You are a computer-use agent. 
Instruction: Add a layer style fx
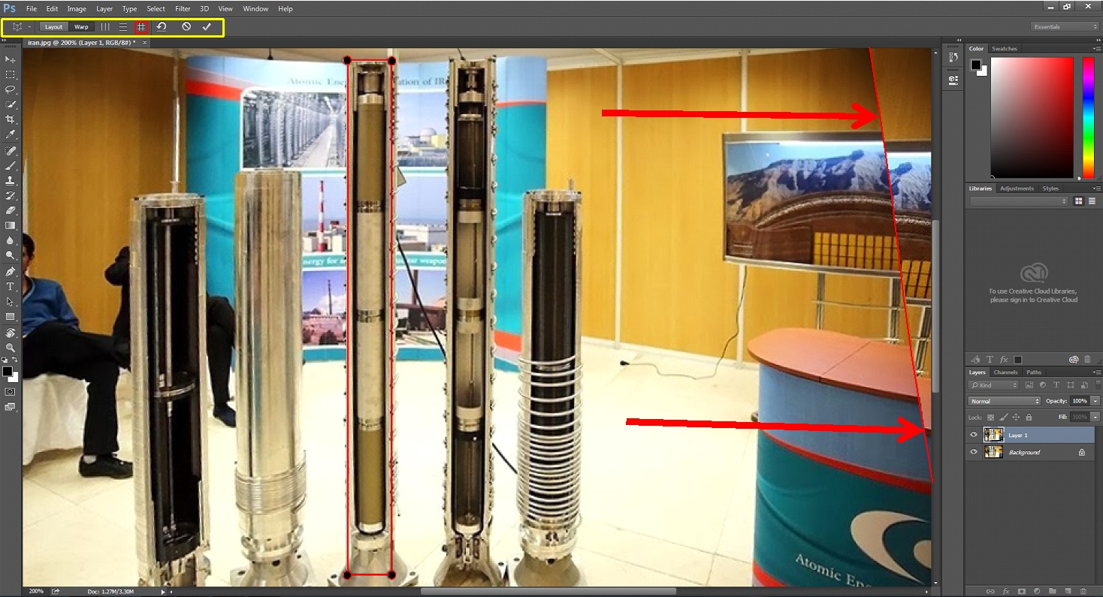point(1006,590)
